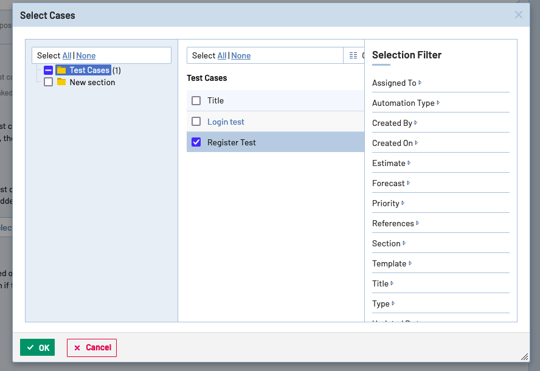Expand the Assigned To filter
The height and width of the screenshot is (371, 540).
[396, 83]
